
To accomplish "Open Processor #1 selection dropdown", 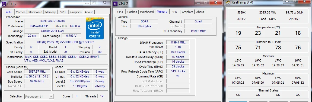I will click(x=39, y=96).
